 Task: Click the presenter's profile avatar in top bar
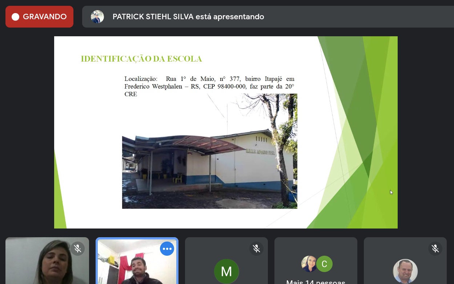(x=97, y=17)
